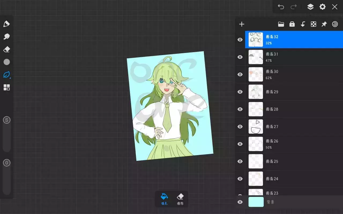
Task: Create a layer folder group
Action: click(x=281, y=24)
